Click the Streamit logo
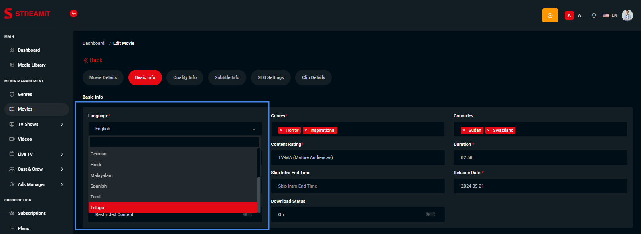The height and width of the screenshot is (234, 641). [x=27, y=14]
